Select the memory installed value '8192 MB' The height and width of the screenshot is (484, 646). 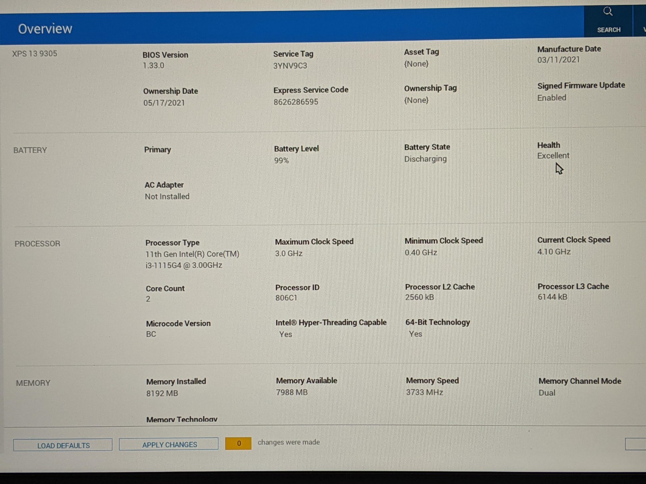tap(162, 393)
